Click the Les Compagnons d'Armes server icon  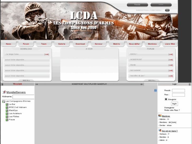click(3, 101)
